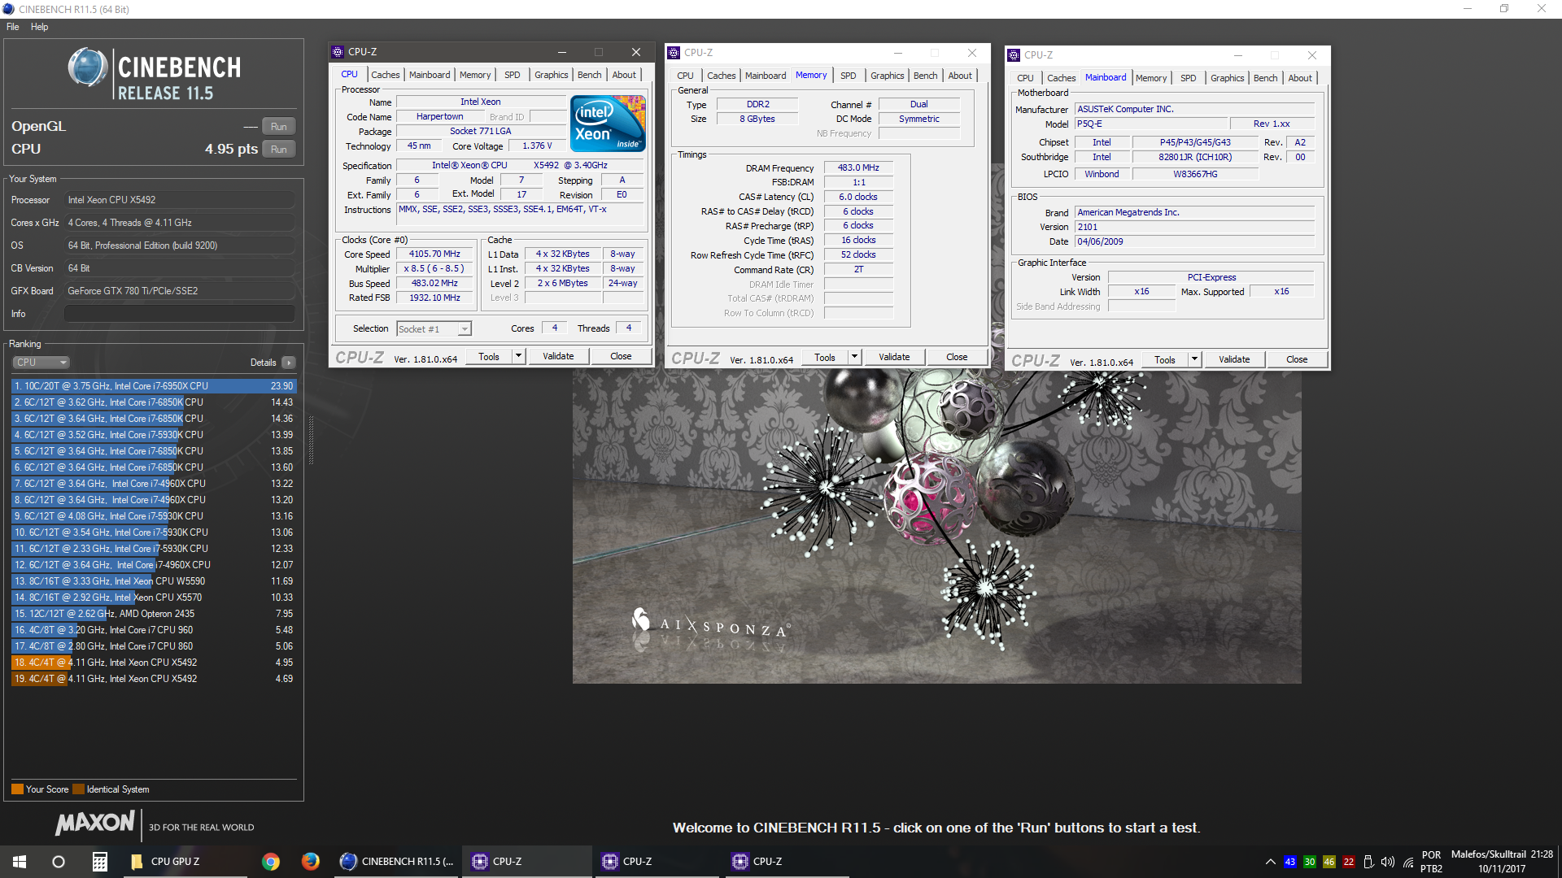The height and width of the screenshot is (878, 1562).
Task: Run the CPU benchmark
Action: pos(279,150)
